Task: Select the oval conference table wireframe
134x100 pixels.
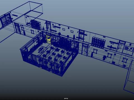Action: [x=41, y=50]
